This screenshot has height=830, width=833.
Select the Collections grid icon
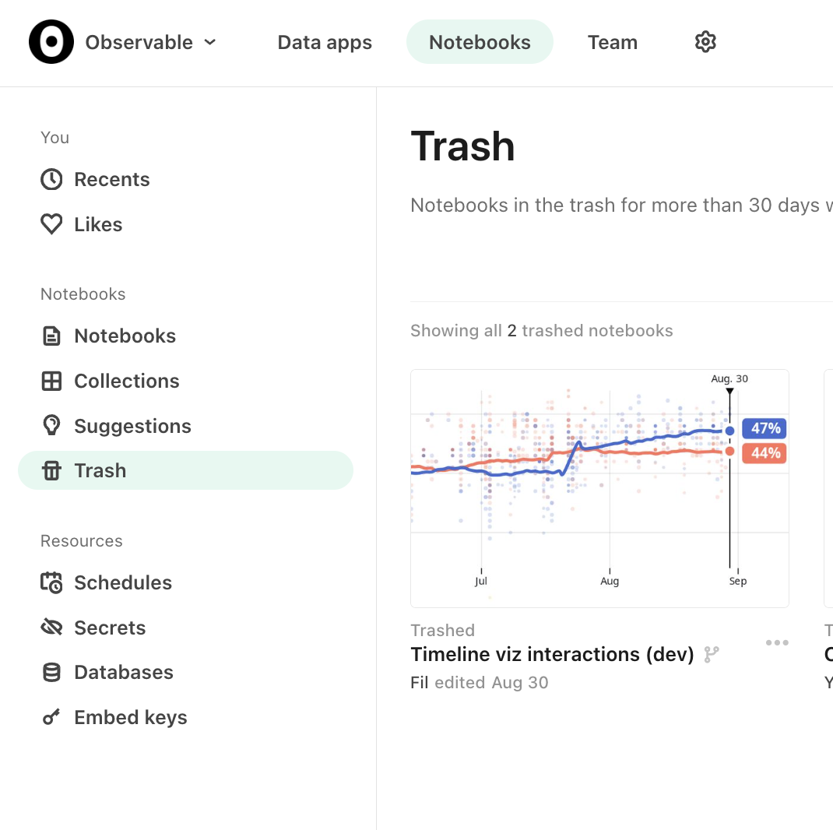[x=51, y=381]
